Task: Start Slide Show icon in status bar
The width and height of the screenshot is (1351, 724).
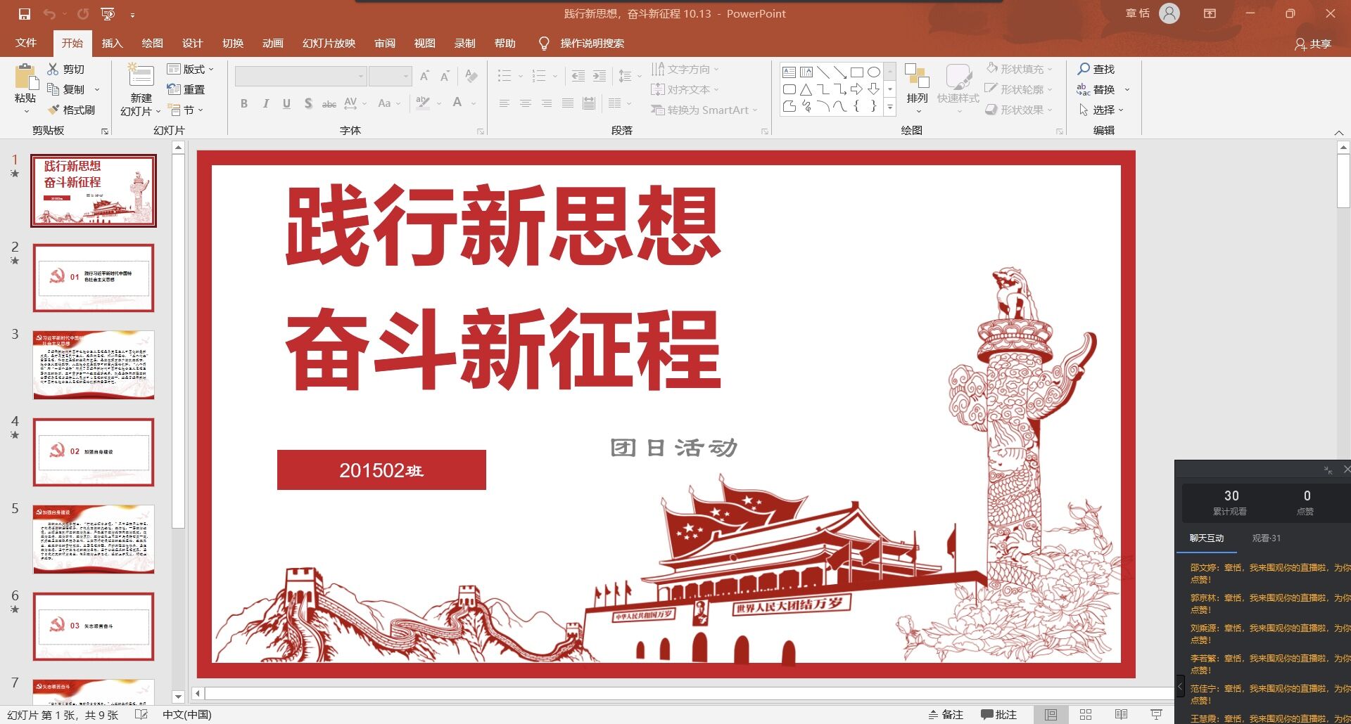Action: coord(1156,714)
